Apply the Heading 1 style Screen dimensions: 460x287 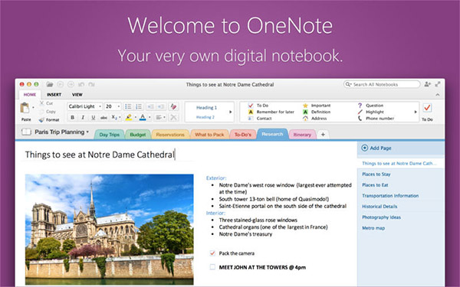click(206, 107)
